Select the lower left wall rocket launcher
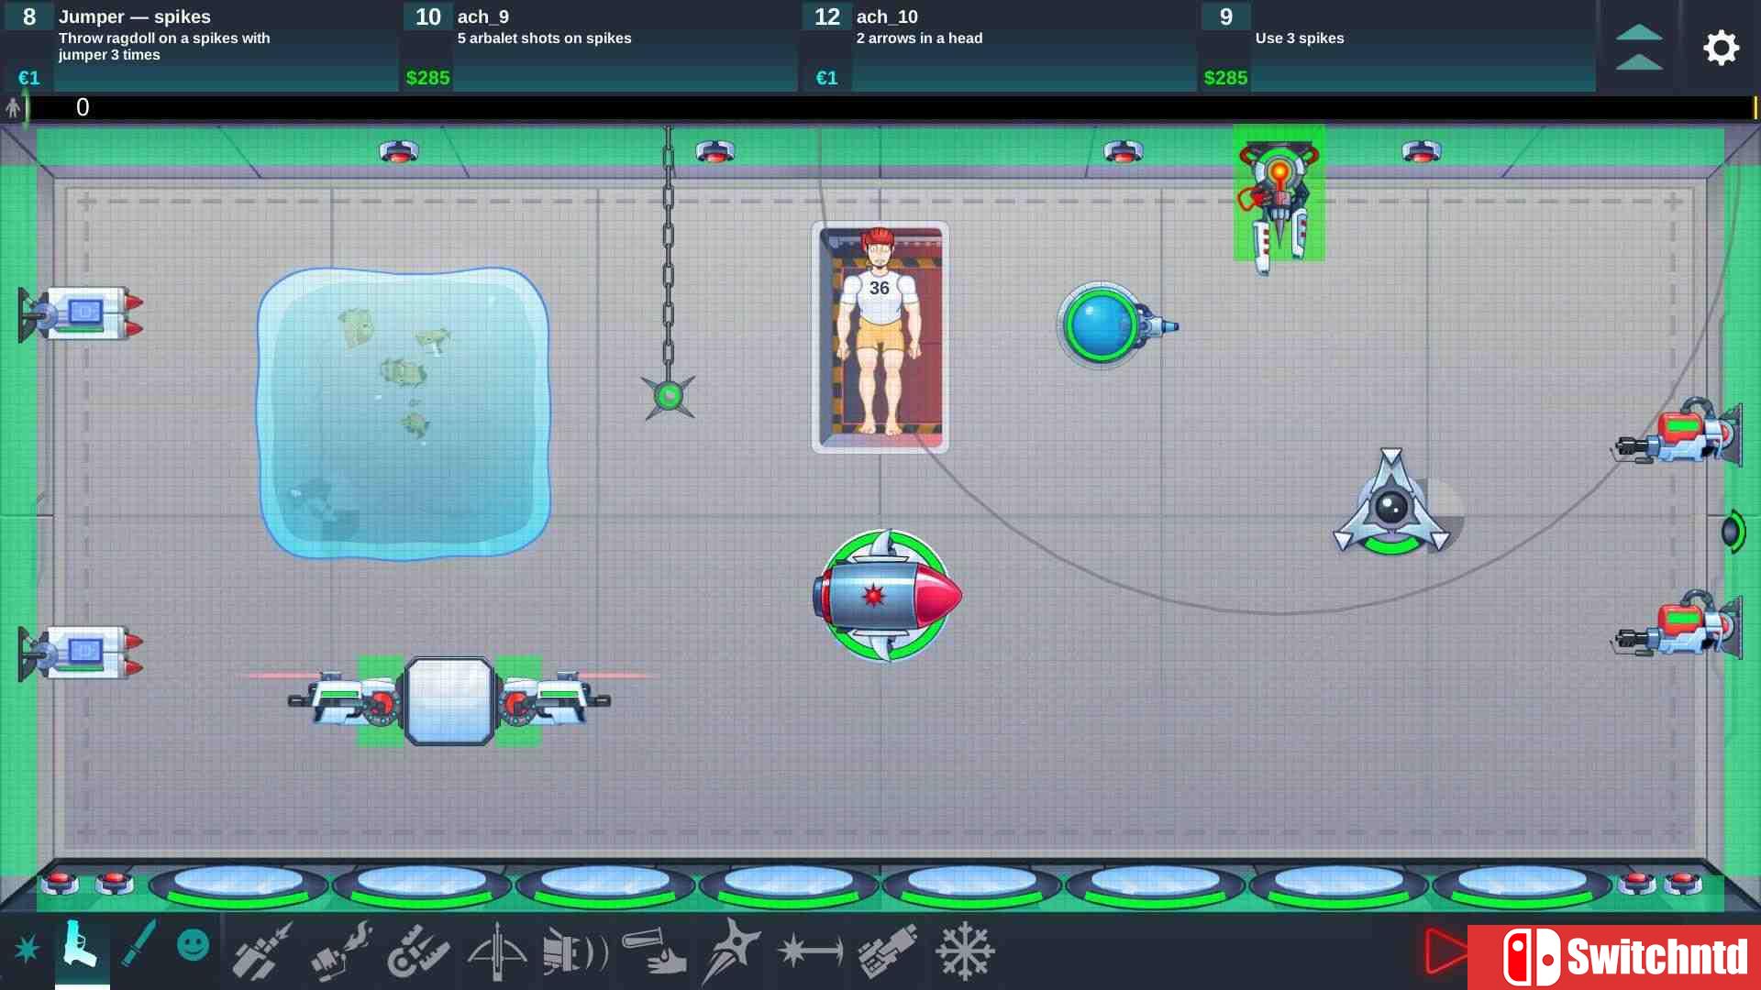The width and height of the screenshot is (1761, 990). (83, 653)
